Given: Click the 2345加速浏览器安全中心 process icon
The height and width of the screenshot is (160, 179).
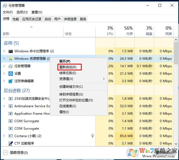Looking at the screenshot, I should 11,99.
